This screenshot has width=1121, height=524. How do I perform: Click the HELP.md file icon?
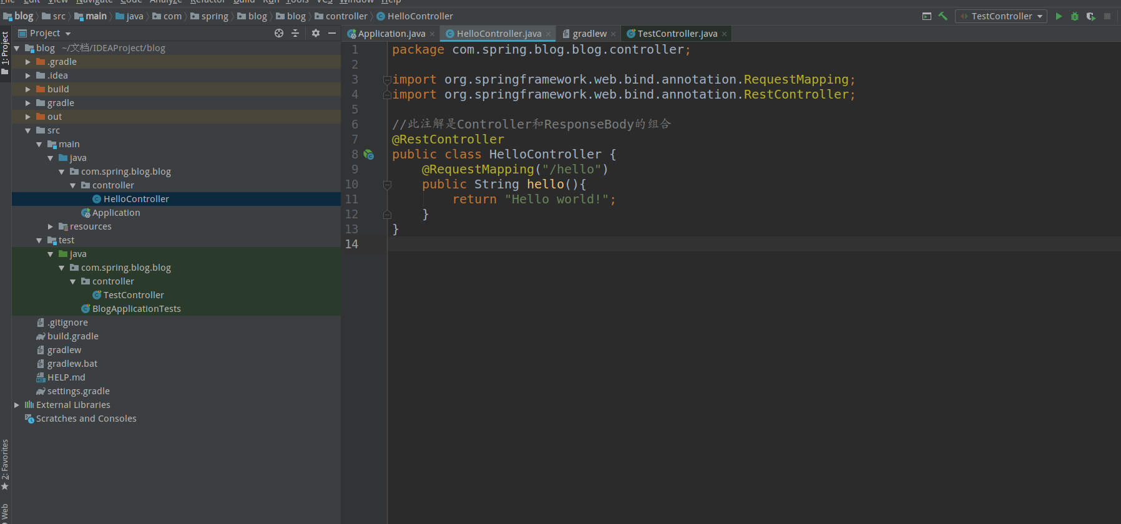[41, 377]
